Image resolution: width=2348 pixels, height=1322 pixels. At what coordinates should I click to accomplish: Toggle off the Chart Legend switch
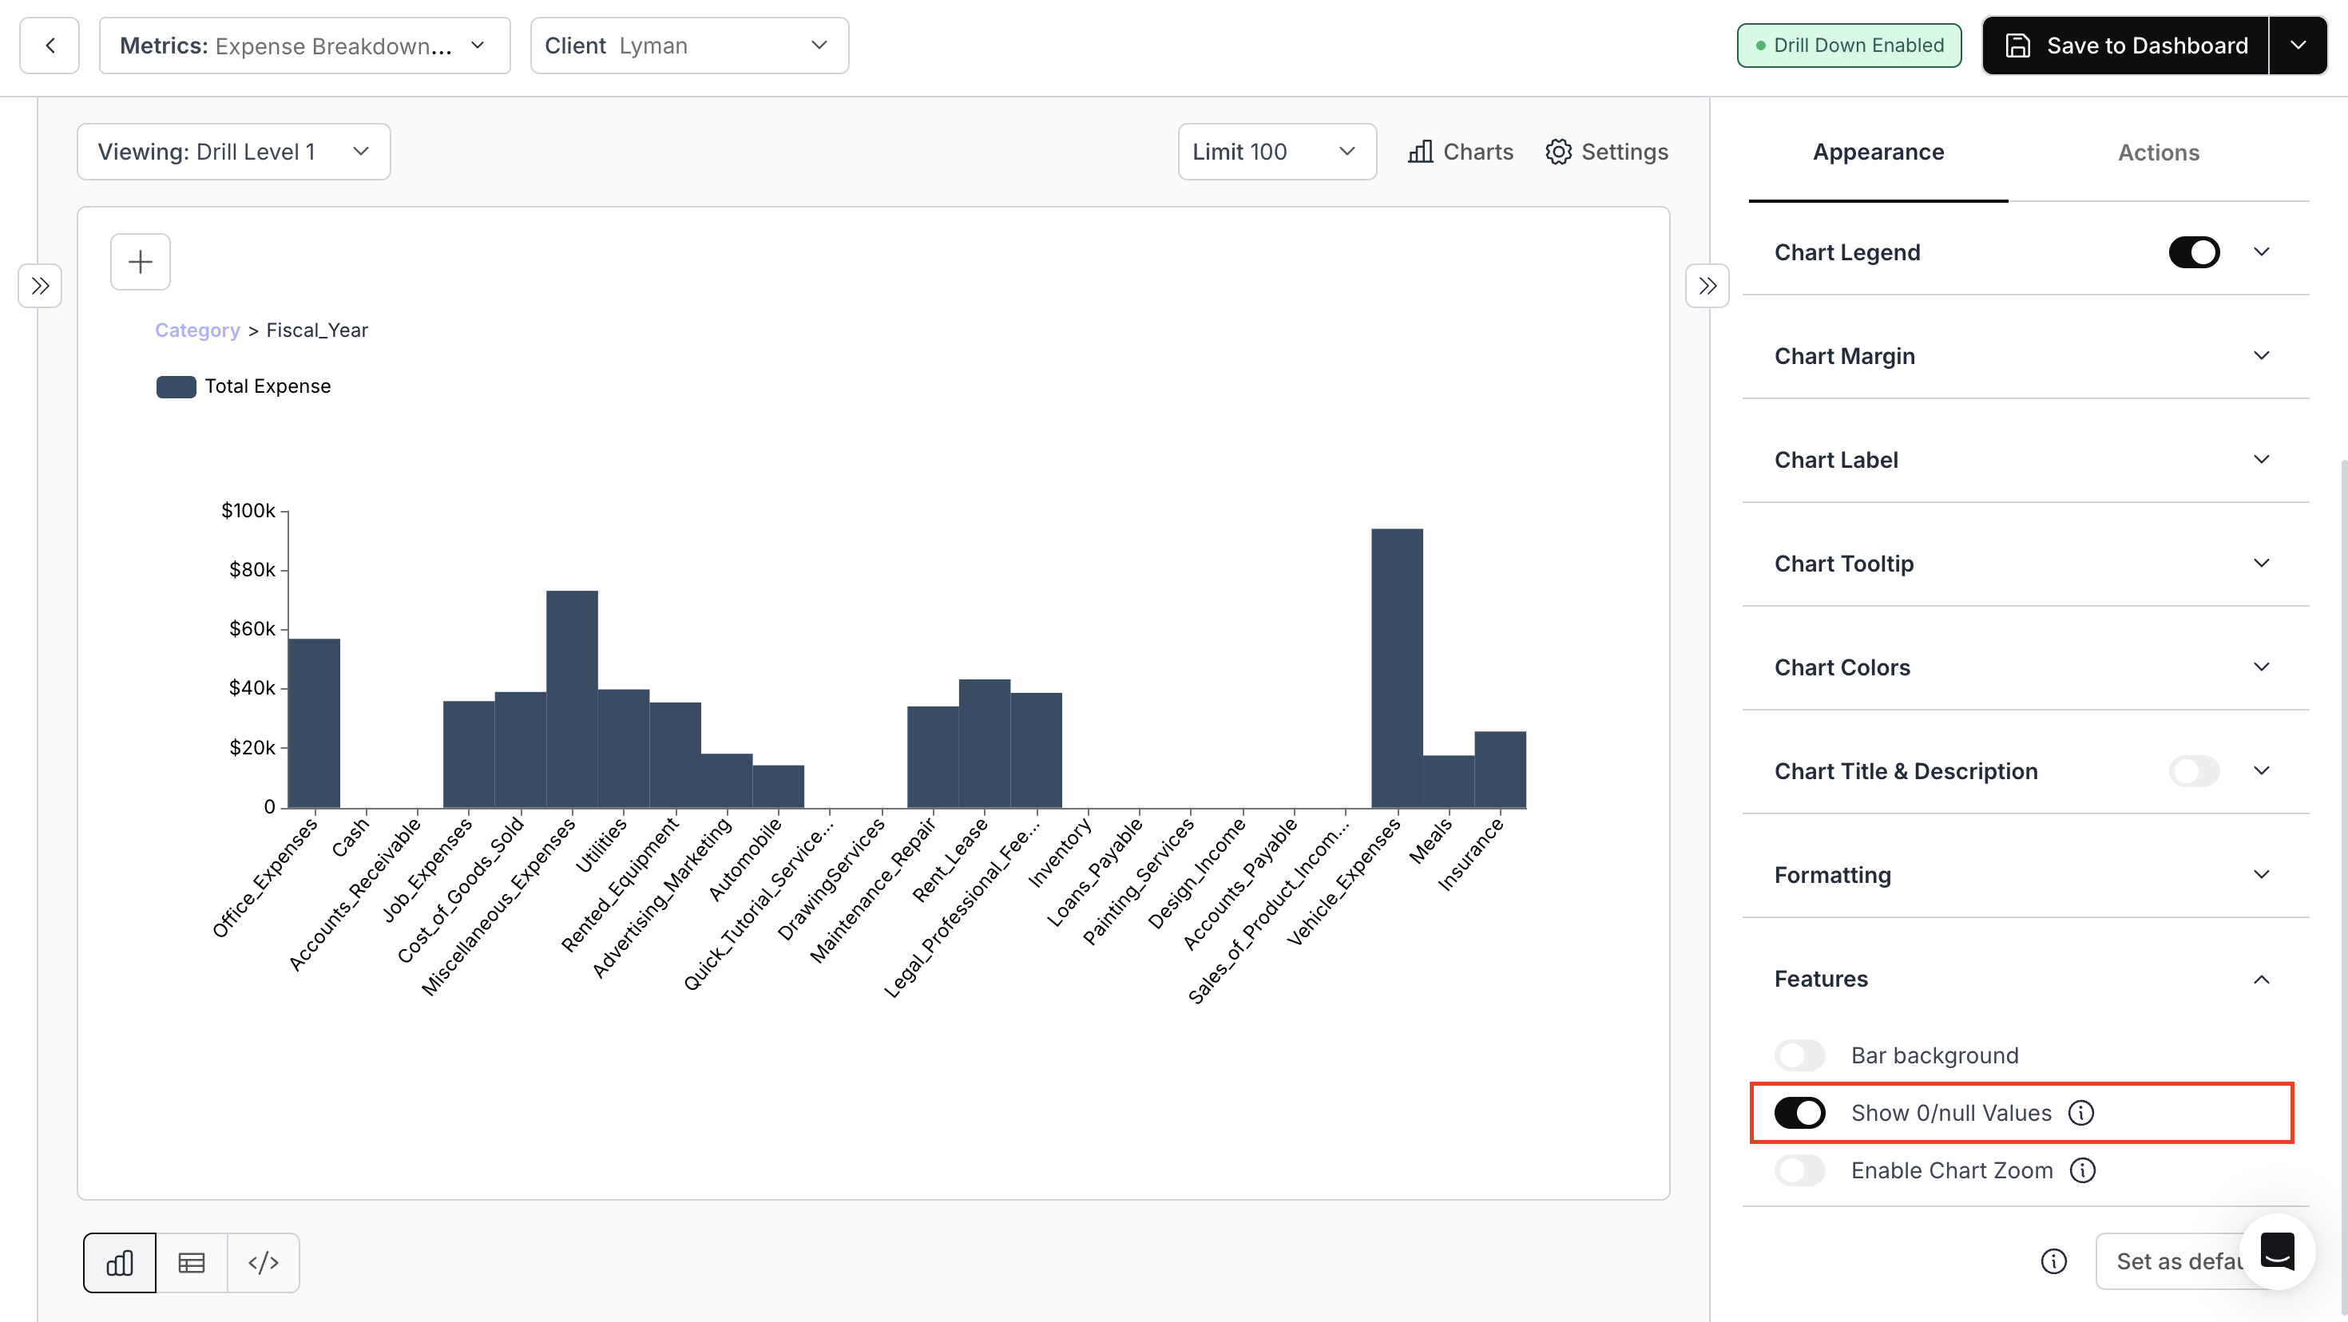click(2194, 251)
